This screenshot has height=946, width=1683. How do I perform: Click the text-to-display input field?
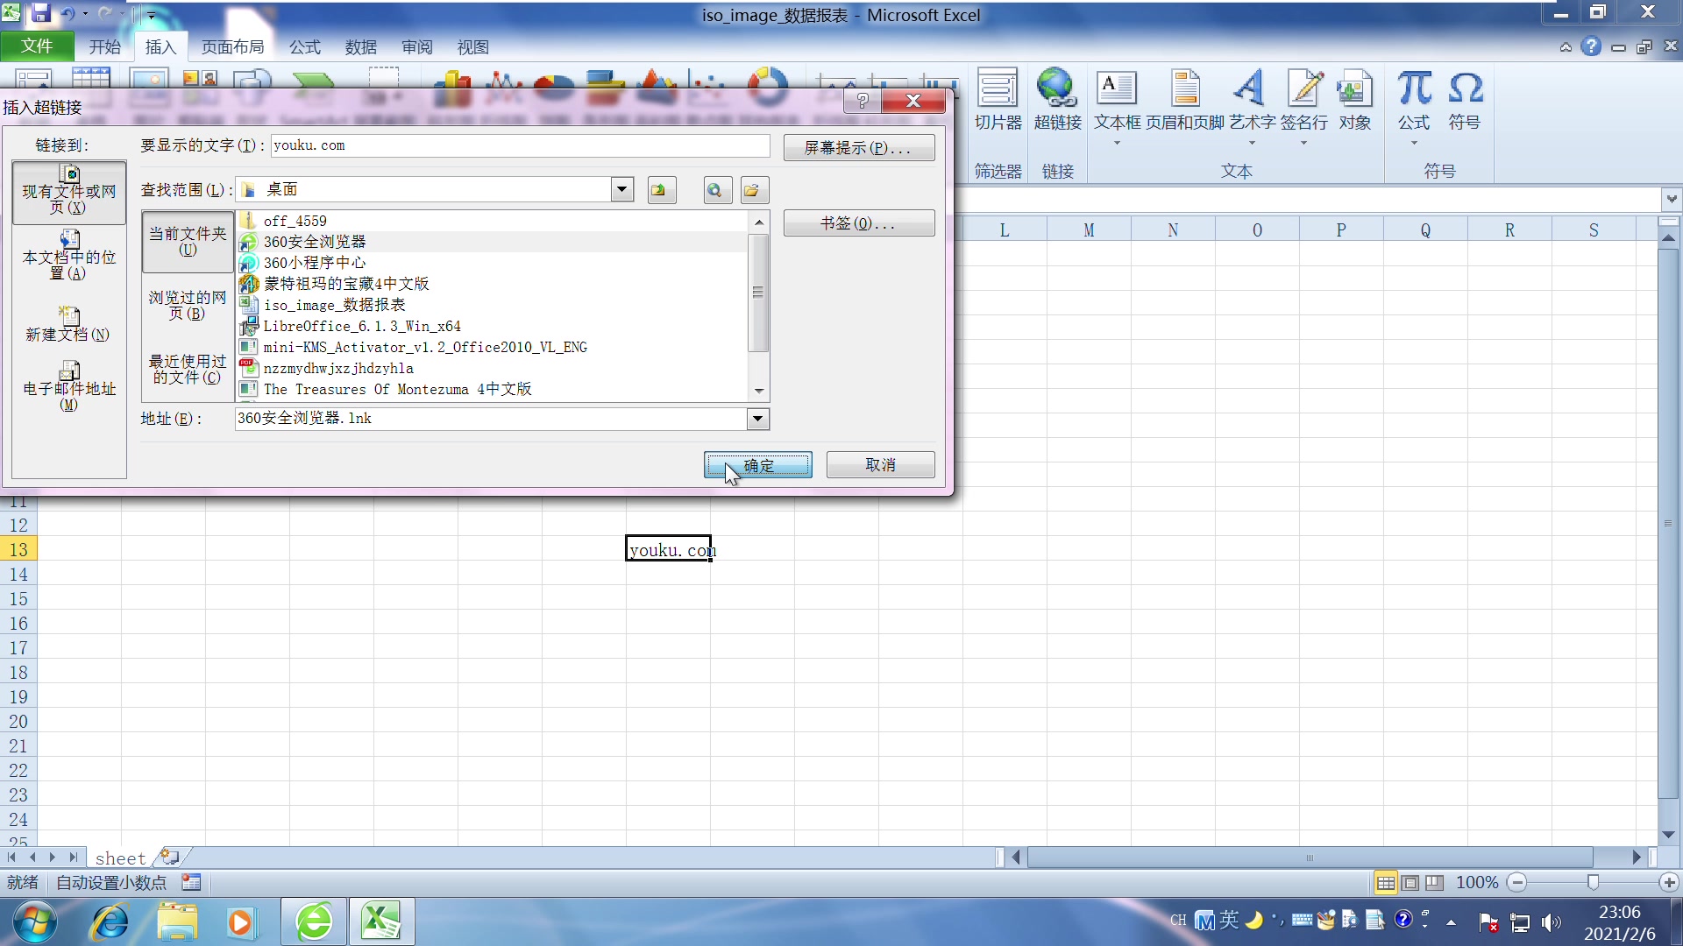tap(519, 145)
